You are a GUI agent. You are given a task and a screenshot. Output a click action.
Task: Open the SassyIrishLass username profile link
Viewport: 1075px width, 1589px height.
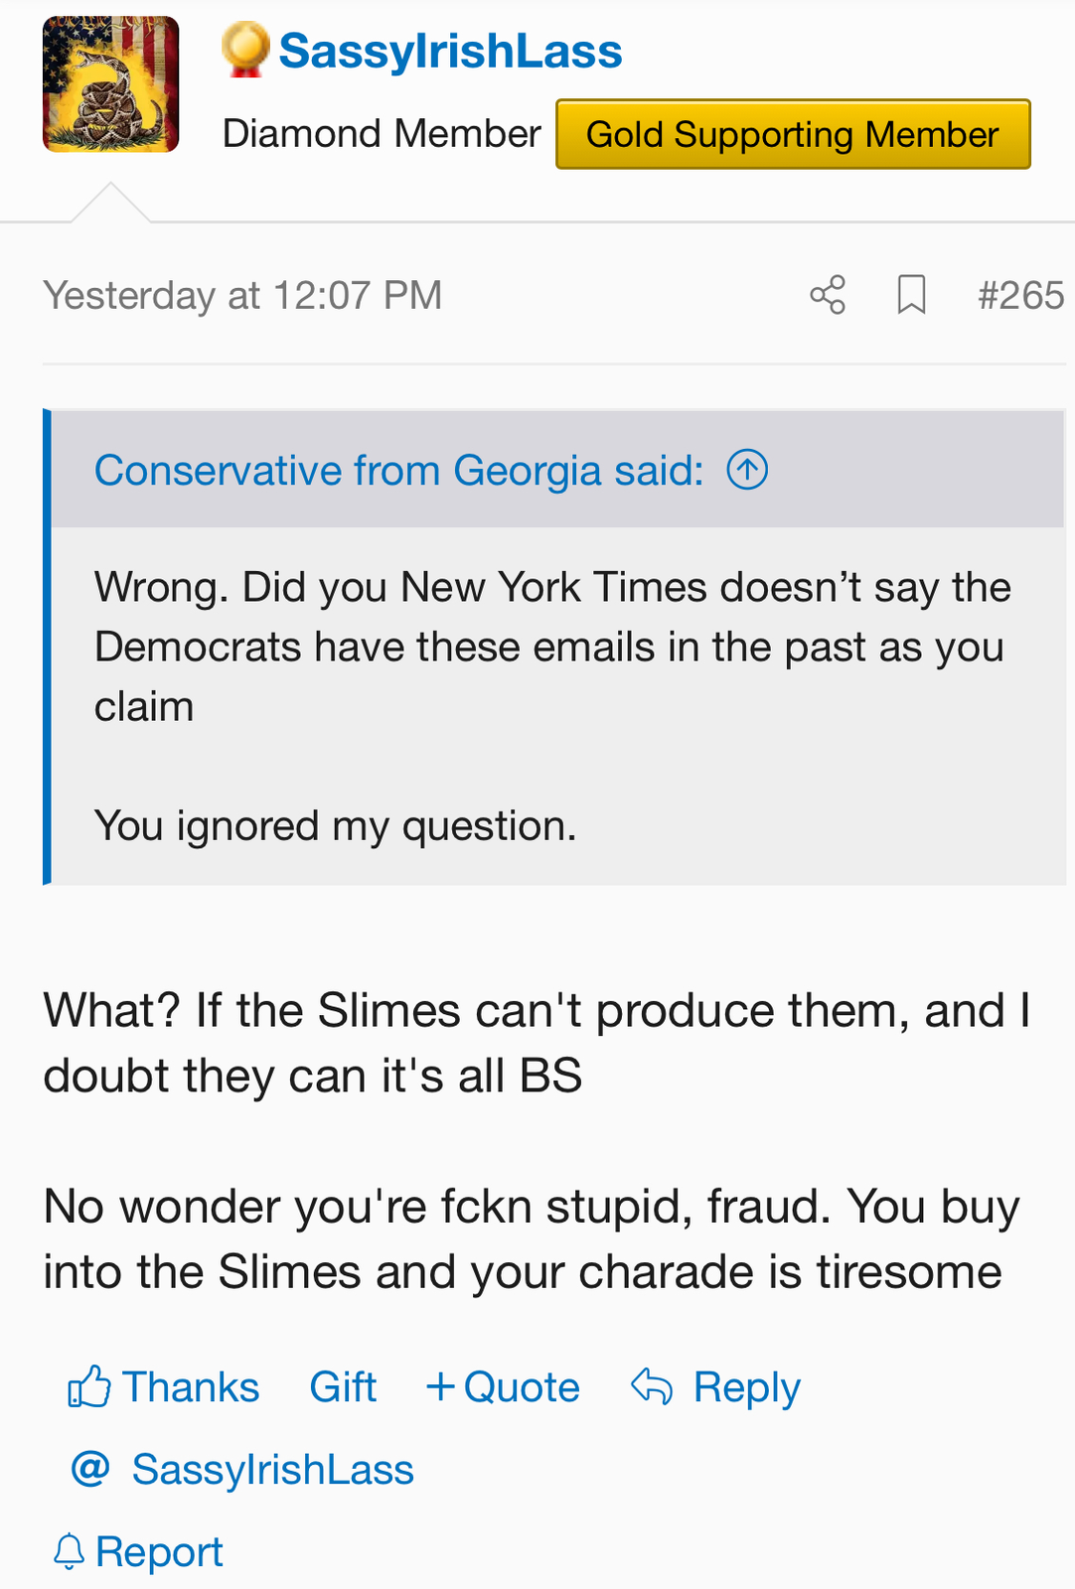point(450,52)
